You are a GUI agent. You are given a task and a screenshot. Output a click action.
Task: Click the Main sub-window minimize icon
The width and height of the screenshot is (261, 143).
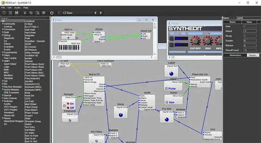140,20
